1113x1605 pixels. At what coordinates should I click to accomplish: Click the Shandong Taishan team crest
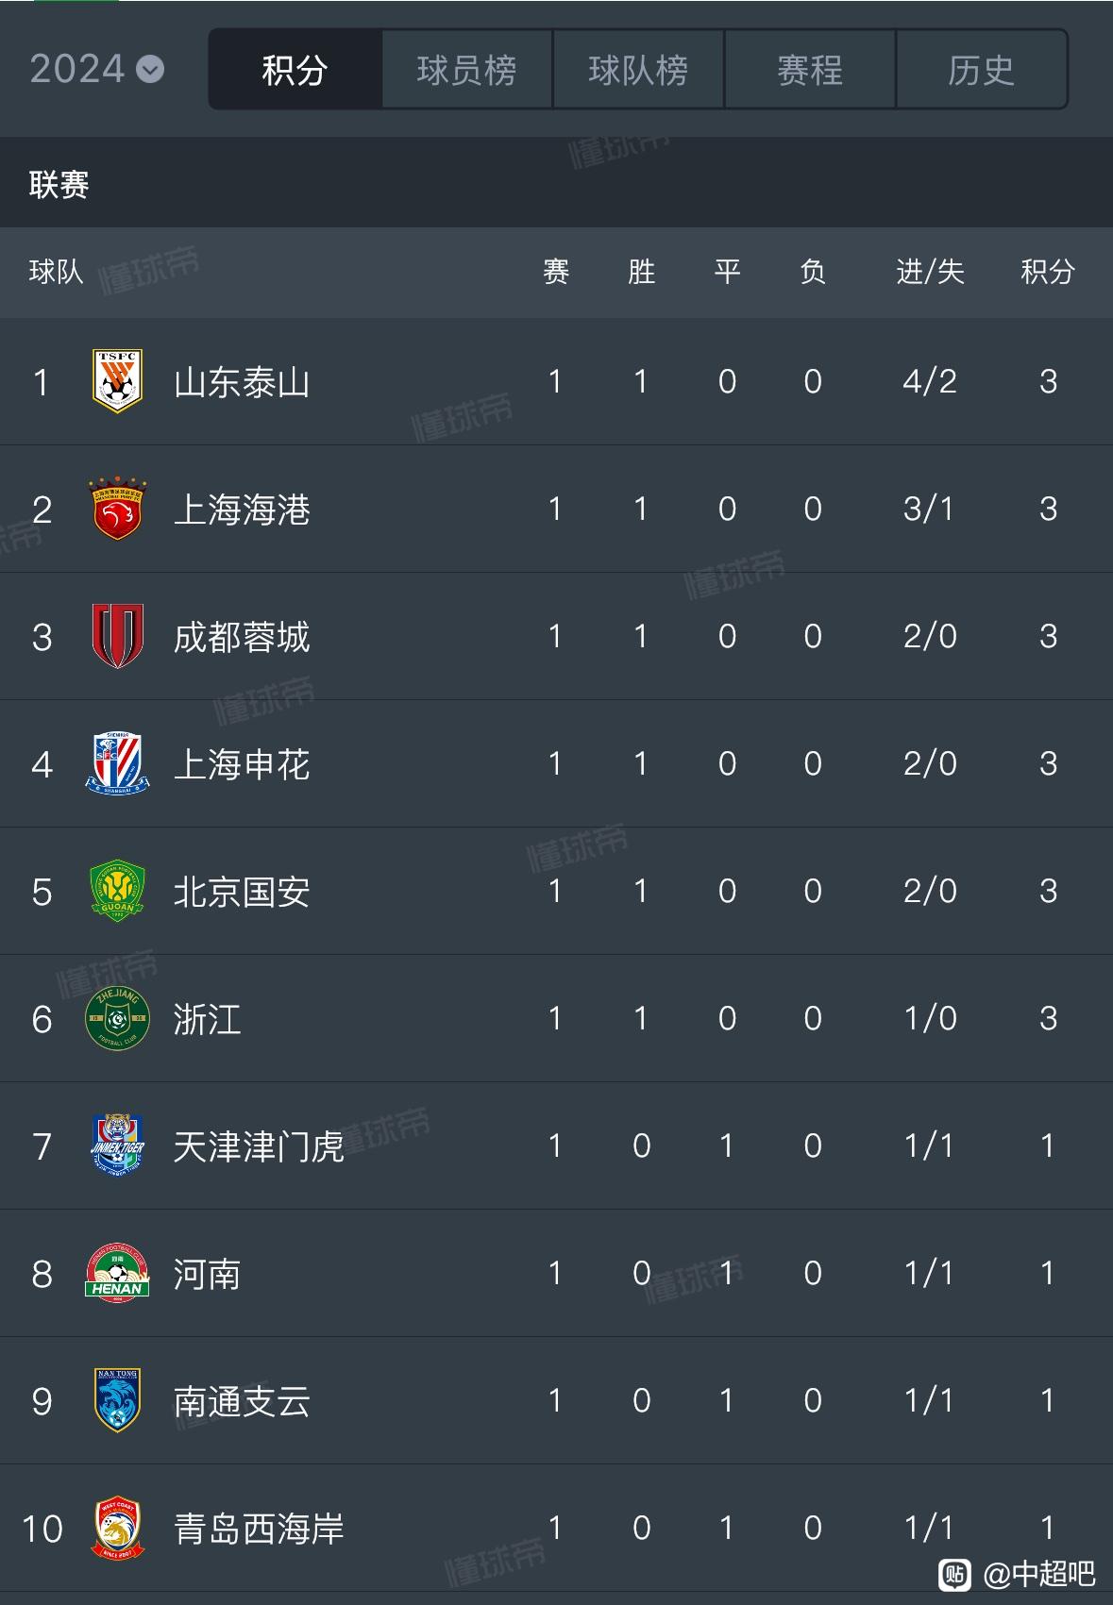[x=117, y=381]
